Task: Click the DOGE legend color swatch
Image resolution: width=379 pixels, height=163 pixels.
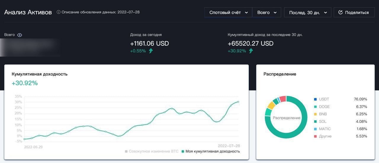Action: click(x=315, y=107)
